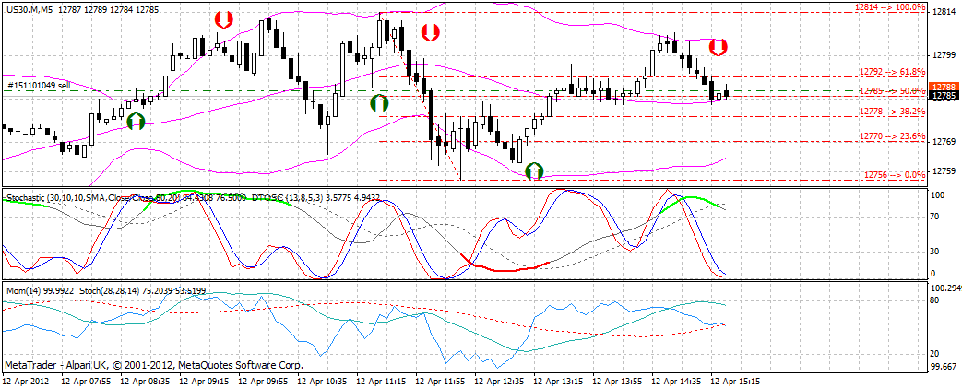962x388 pixels.
Task: Click the red down-arrow signal beside the 11:55 price drop
Action: point(430,32)
